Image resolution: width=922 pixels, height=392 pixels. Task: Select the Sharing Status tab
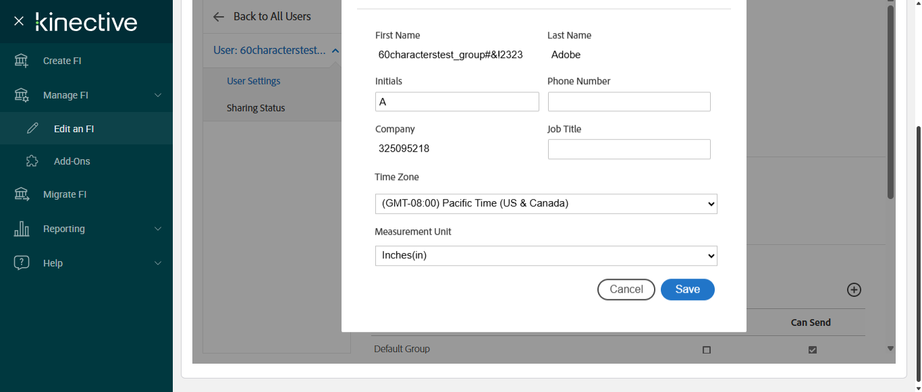coord(256,108)
